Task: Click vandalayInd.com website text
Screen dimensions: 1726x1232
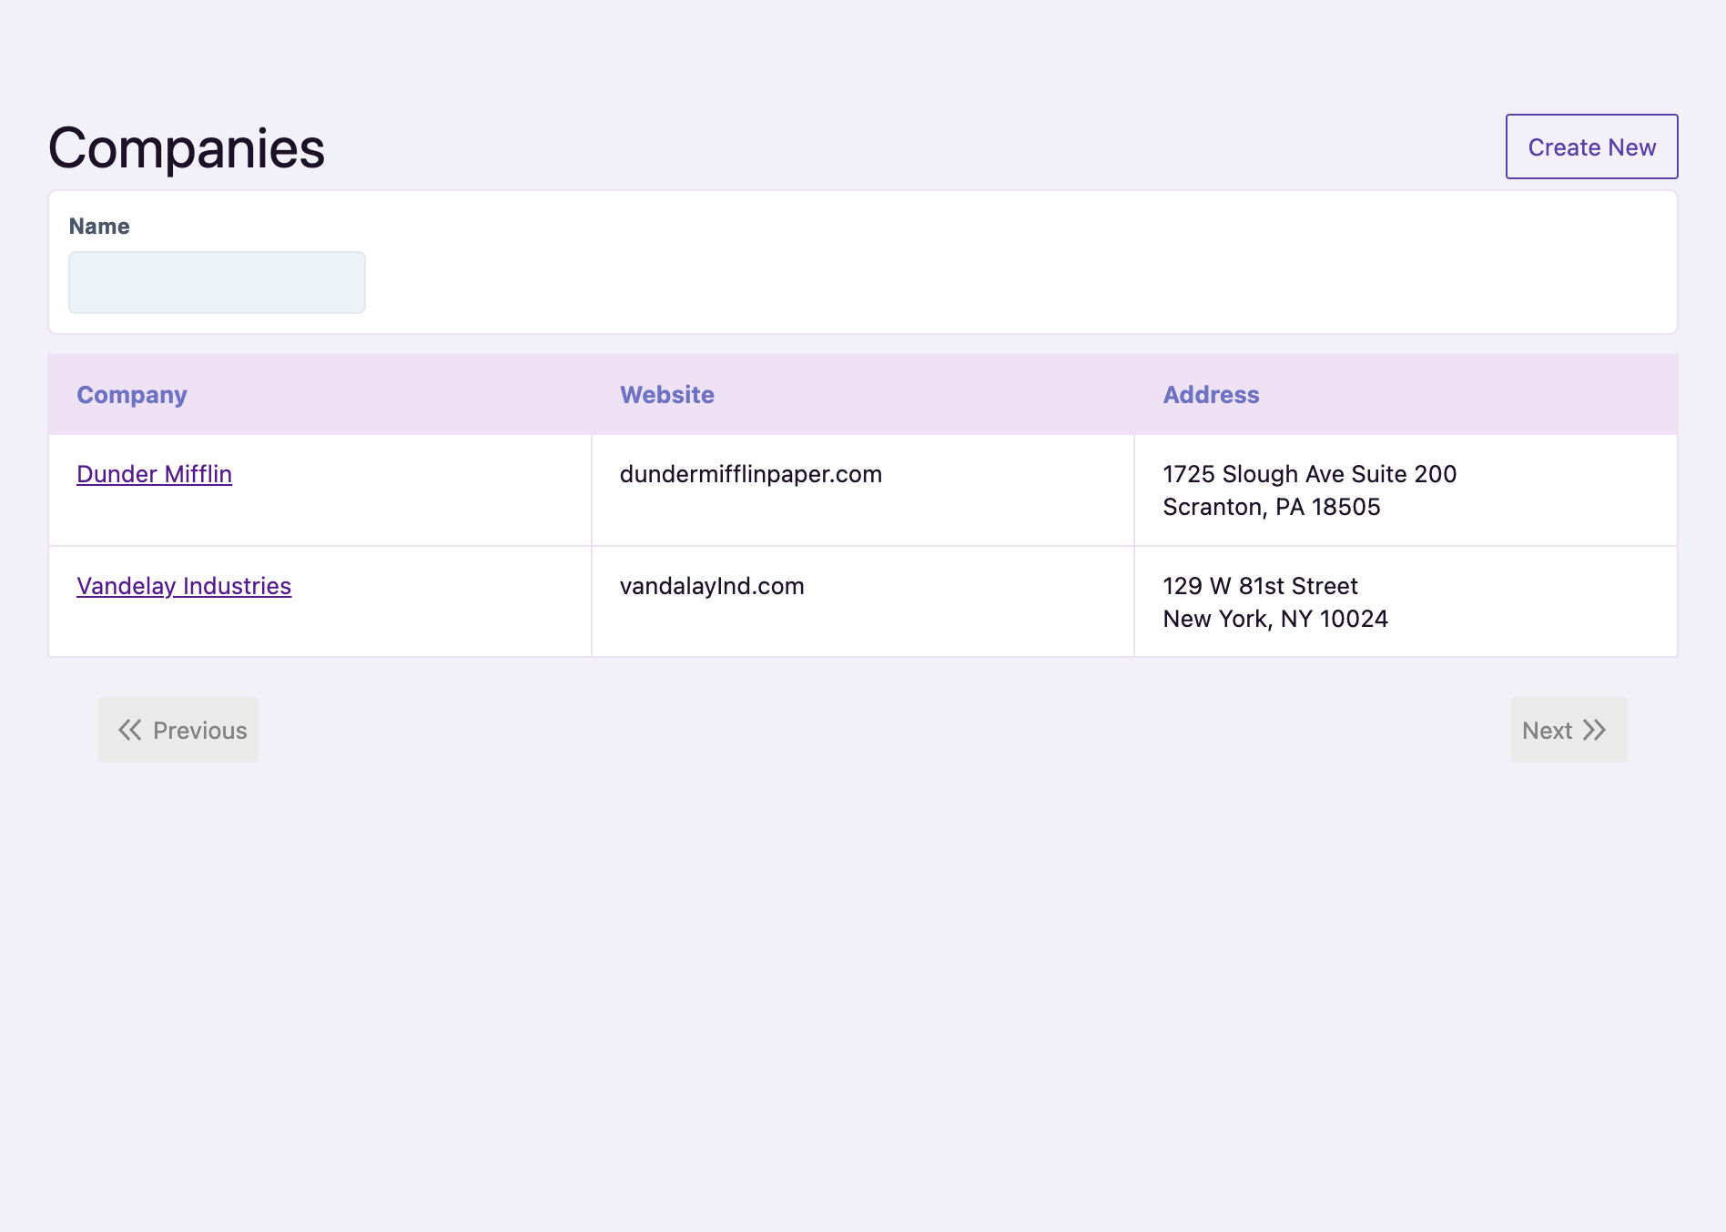Action: (711, 586)
